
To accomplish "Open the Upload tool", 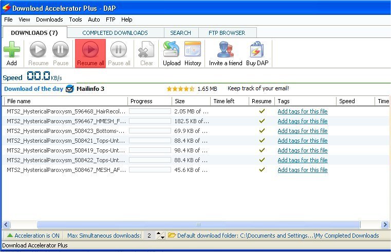I will coord(172,53).
